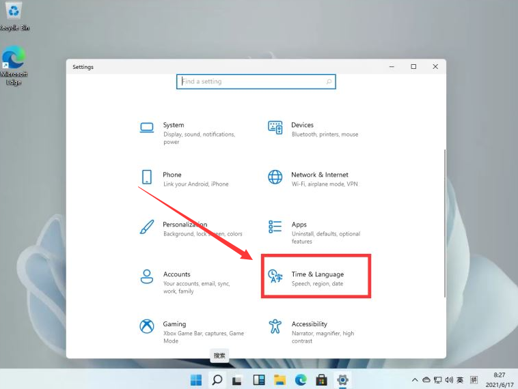Viewport: 518px width, 389px height.
Task: Close the Settings window
Action: tap(435, 67)
